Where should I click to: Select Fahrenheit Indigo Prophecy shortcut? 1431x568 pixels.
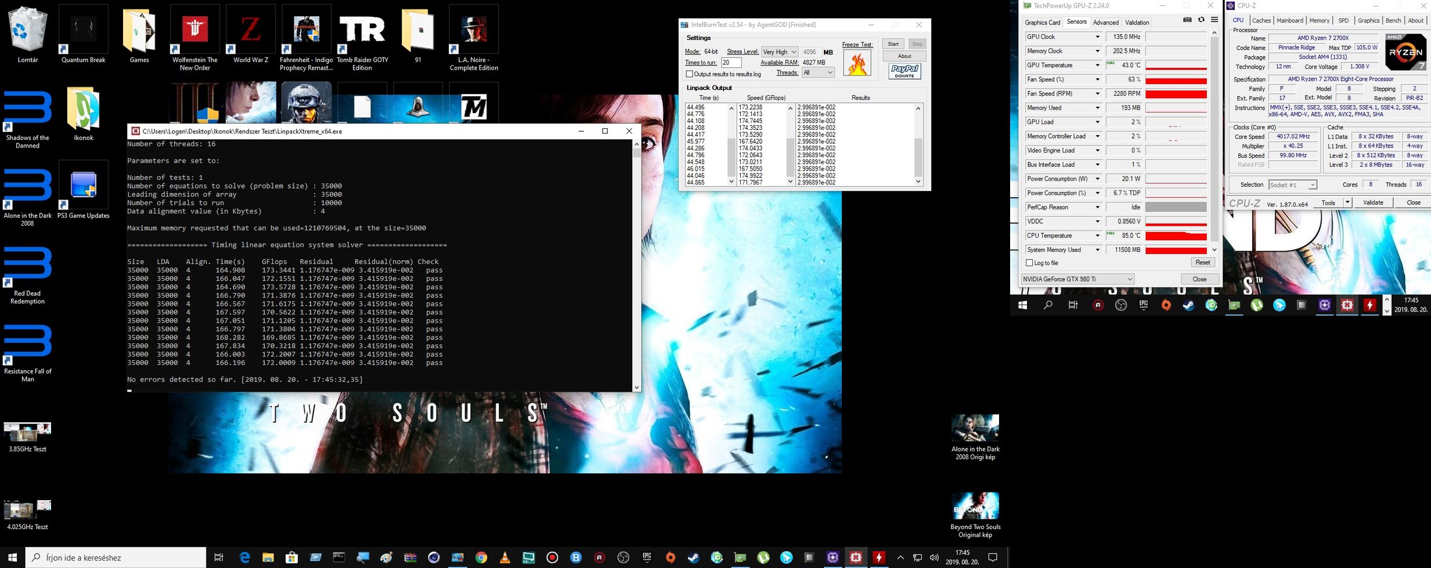[x=306, y=38]
